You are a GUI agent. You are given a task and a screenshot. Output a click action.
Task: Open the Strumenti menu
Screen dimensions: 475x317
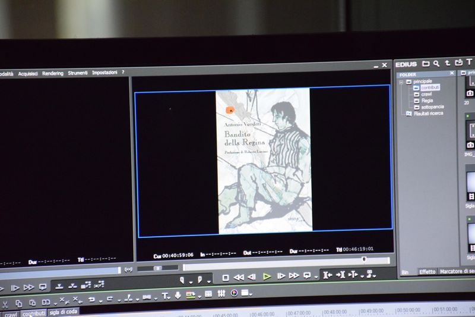pyautogui.click(x=78, y=73)
